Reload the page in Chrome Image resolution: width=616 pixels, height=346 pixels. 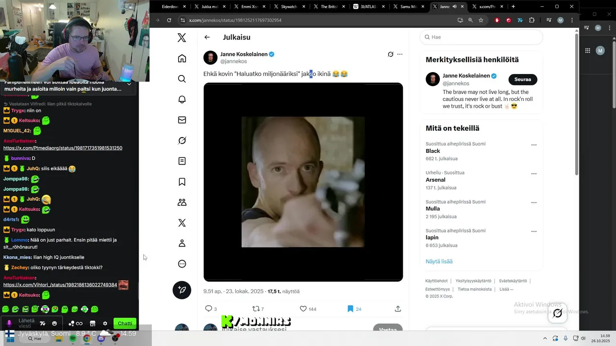click(169, 20)
